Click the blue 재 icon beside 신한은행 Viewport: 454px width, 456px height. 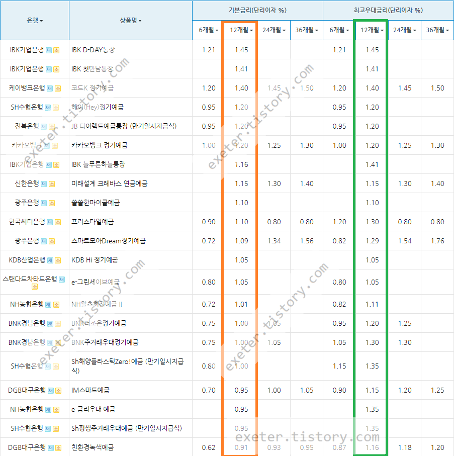(44, 184)
